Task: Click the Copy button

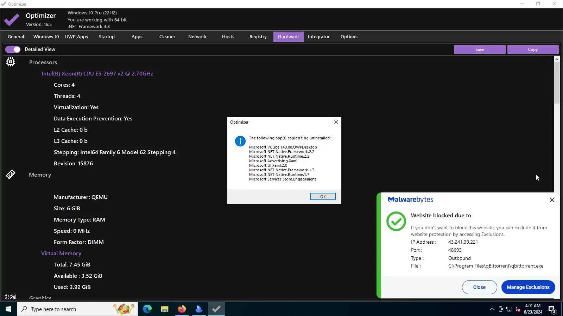Action: point(533,50)
